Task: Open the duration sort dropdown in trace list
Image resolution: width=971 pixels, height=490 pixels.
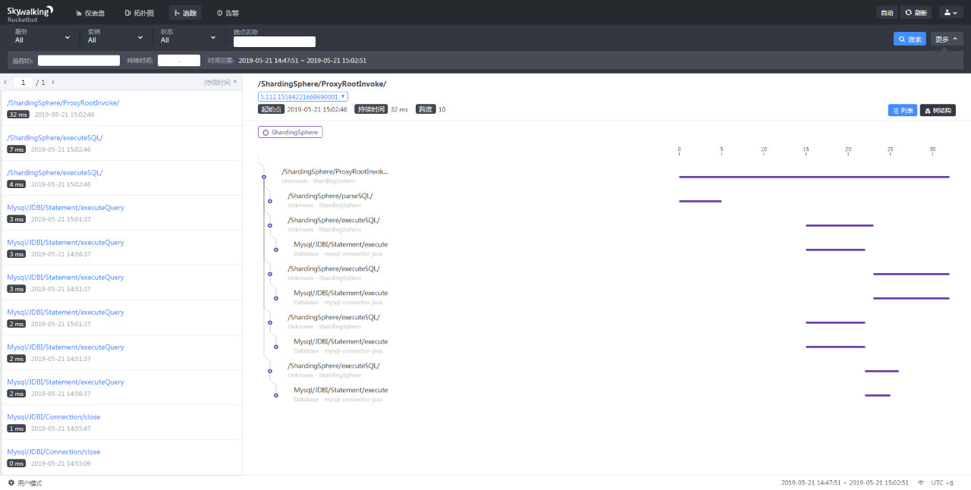Action: pos(221,82)
